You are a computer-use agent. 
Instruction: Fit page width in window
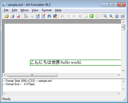122,16
